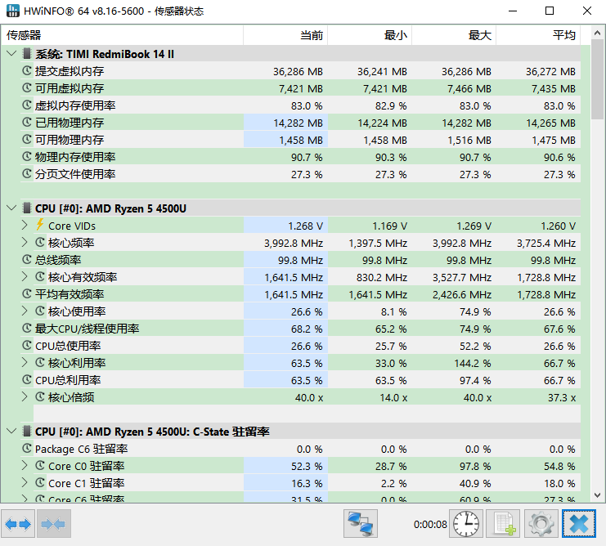Select the 总线频率 row label
The image size is (606, 546).
click(x=58, y=260)
